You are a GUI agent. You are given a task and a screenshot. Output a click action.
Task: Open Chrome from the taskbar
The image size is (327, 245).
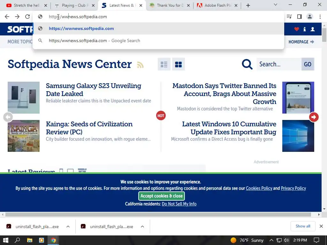tap(53, 240)
